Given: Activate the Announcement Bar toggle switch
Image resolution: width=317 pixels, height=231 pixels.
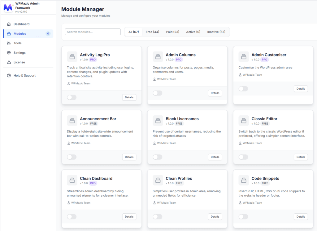Looking at the screenshot, I should [72, 157].
